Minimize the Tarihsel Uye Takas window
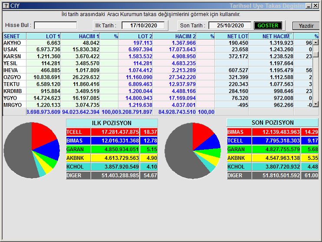 [x=308, y=6]
